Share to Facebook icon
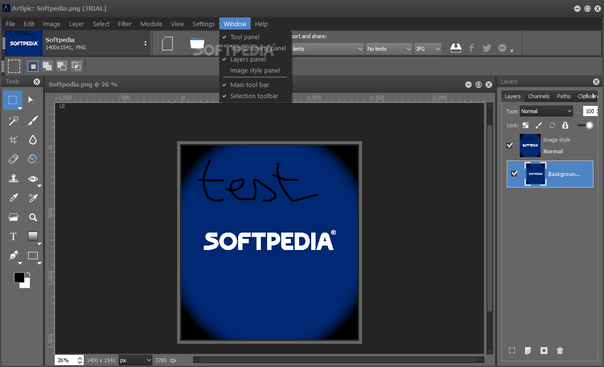604x367 pixels. [471, 48]
